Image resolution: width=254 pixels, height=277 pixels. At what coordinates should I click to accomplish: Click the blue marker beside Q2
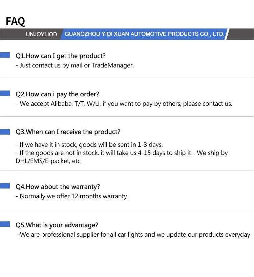coord(5,94)
